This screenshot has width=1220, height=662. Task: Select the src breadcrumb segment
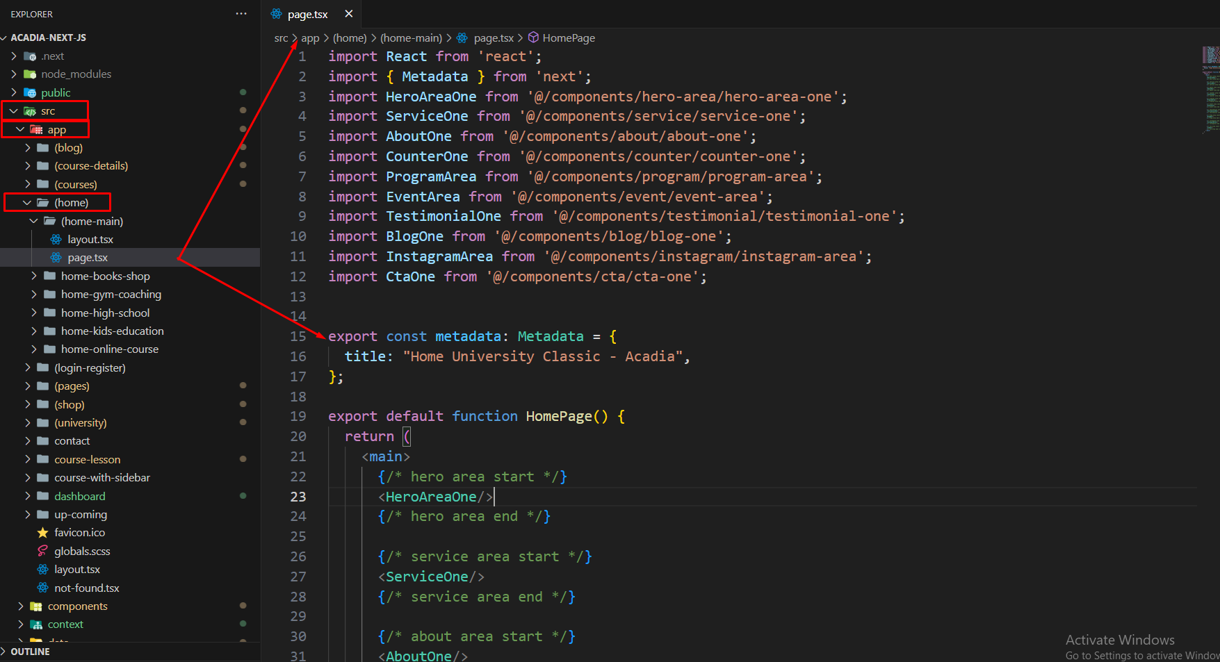pyautogui.click(x=281, y=38)
